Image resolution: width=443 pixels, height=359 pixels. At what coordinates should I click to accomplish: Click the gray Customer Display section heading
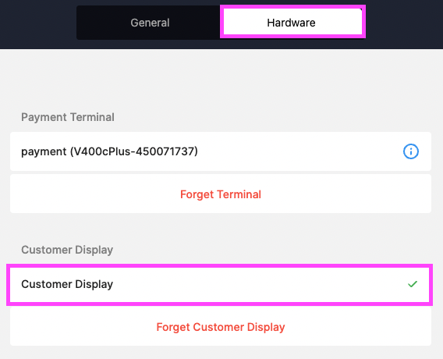[x=67, y=250]
